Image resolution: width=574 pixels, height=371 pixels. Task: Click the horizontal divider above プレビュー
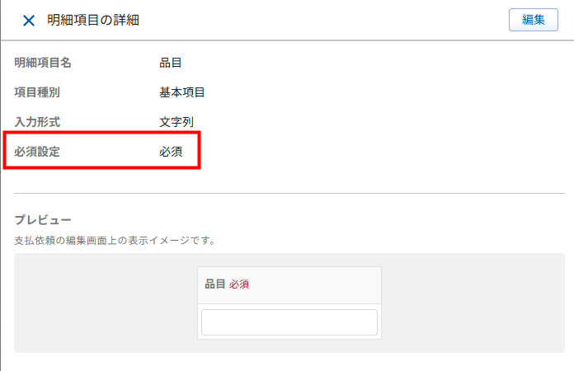(x=289, y=193)
